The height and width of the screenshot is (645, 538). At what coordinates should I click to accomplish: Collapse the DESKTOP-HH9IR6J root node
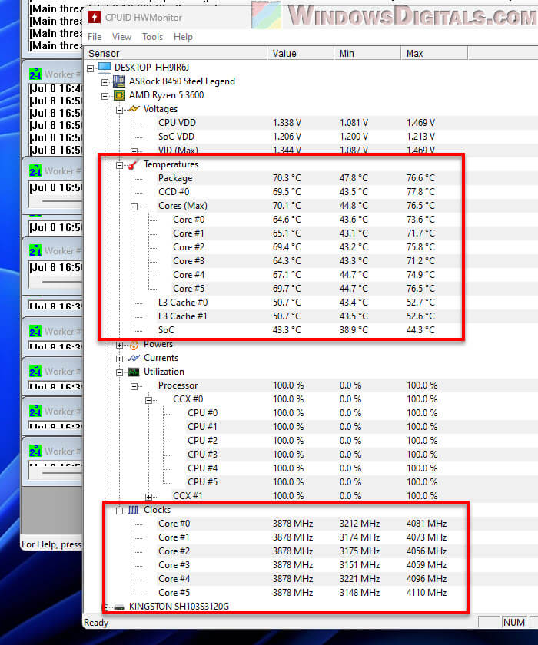point(90,68)
